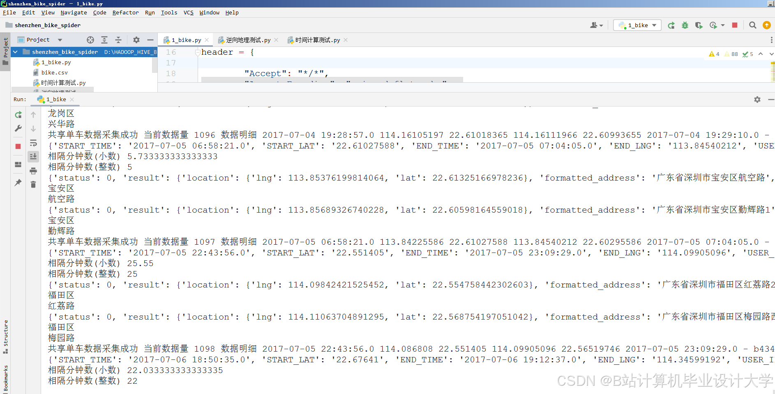775x394 pixels.
Task: Open Search Everywhere magnifier icon
Action: pos(753,25)
